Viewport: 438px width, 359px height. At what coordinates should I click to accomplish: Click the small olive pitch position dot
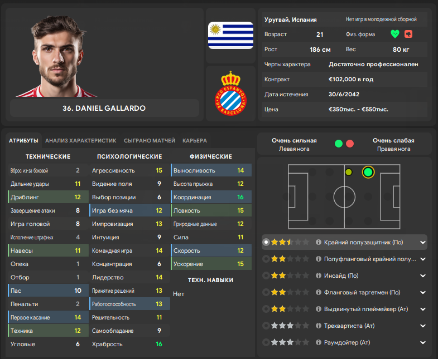click(x=348, y=172)
